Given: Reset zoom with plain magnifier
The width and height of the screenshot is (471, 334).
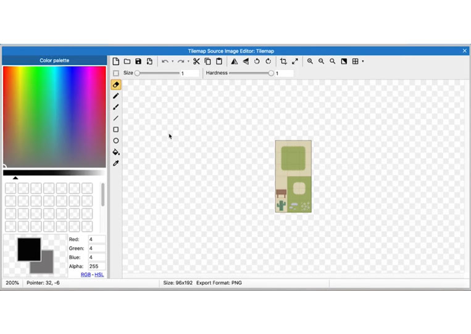Looking at the screenshot, I should click(x=333, y=61).
